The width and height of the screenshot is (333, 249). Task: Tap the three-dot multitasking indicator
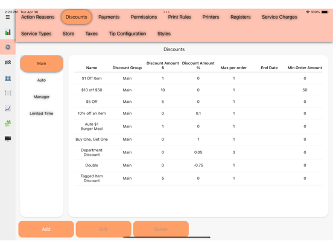point(166,12)
